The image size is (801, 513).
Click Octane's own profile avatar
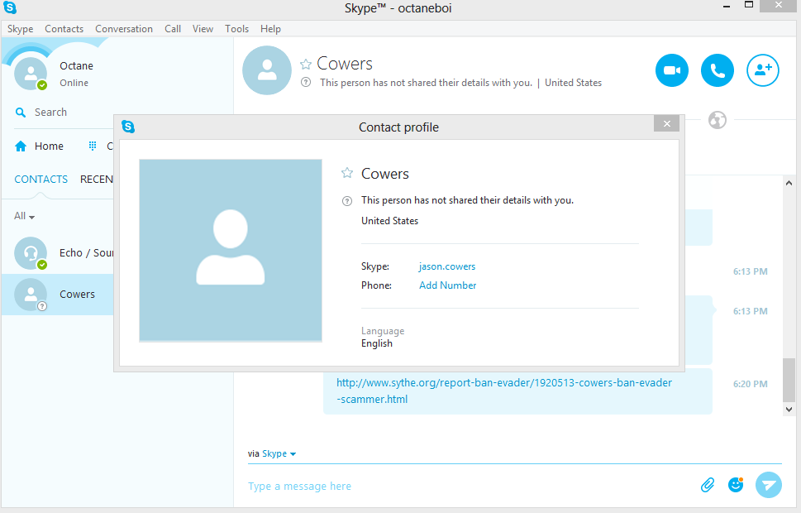31,74
